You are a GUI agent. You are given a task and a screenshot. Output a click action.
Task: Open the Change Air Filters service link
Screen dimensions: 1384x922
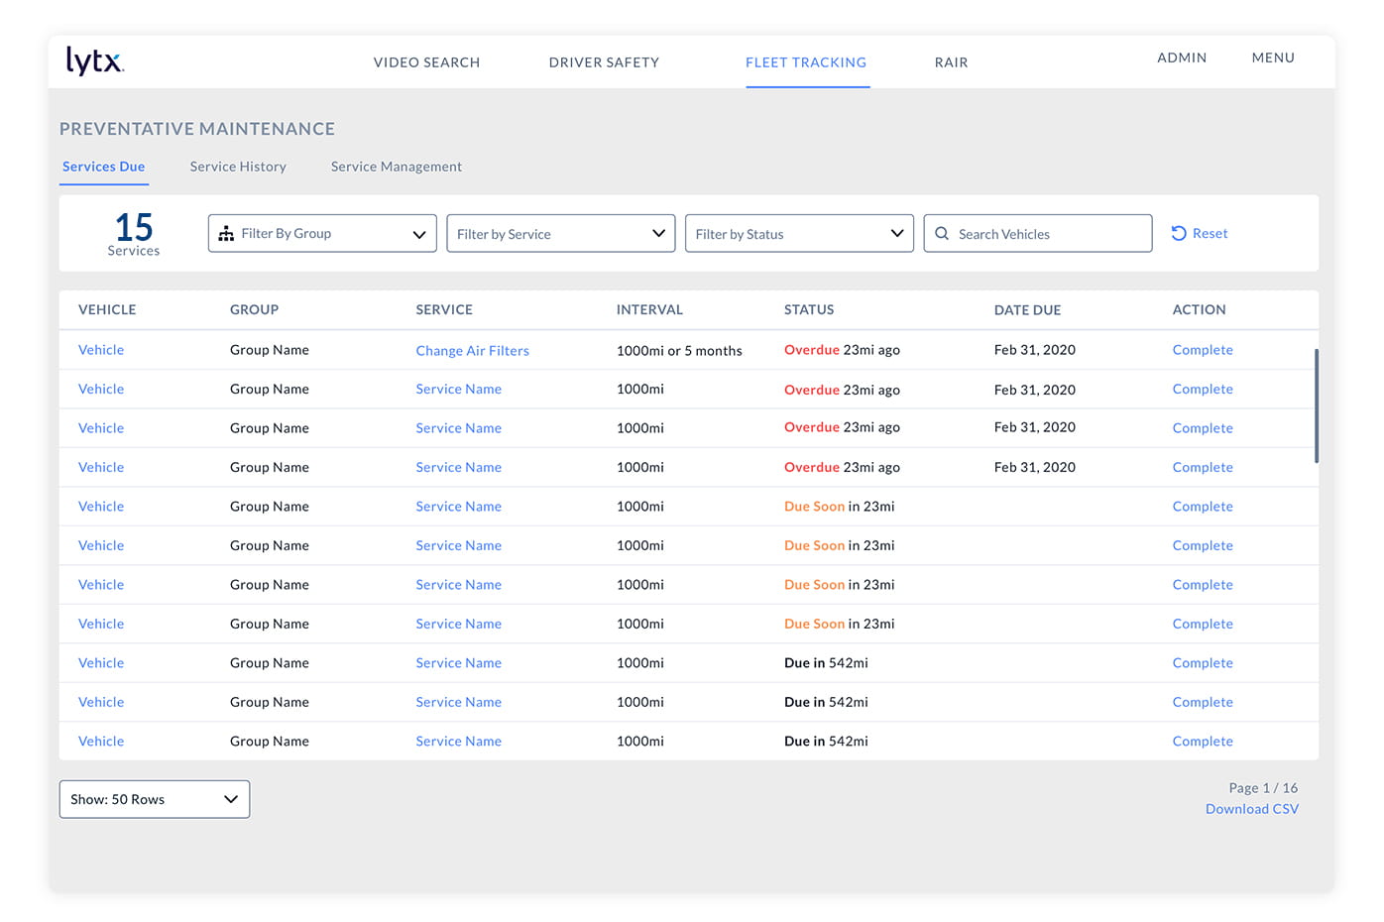pos(472,351)
